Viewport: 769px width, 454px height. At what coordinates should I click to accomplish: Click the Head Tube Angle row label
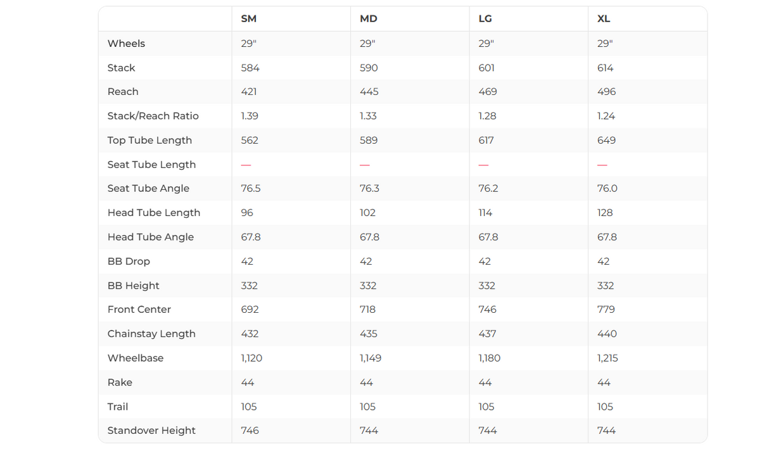[x=151, y=237]
